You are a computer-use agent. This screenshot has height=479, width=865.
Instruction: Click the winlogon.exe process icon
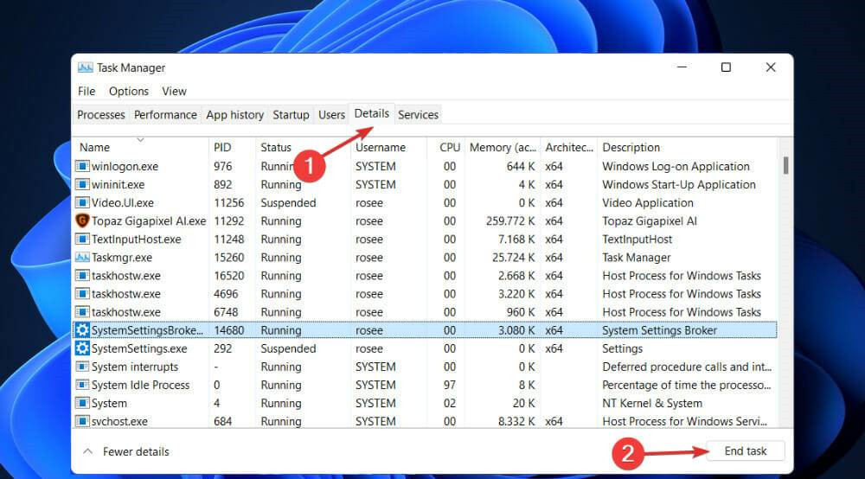pyautogui.click(x=83, y=166)
